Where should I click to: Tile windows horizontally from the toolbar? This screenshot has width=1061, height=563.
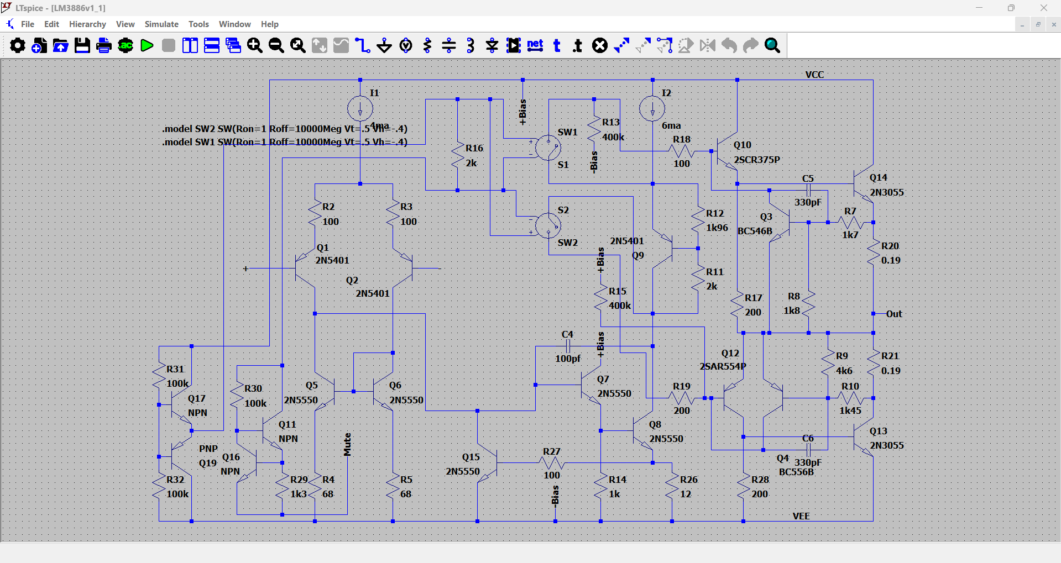tap(212, 45)
